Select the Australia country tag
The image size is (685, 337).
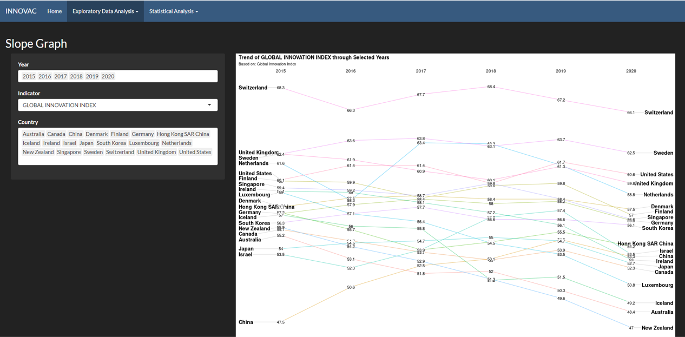[x=33, y=134]
